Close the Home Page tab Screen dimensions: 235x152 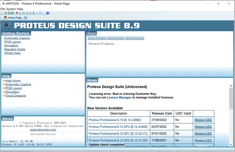tap(26, 18)
